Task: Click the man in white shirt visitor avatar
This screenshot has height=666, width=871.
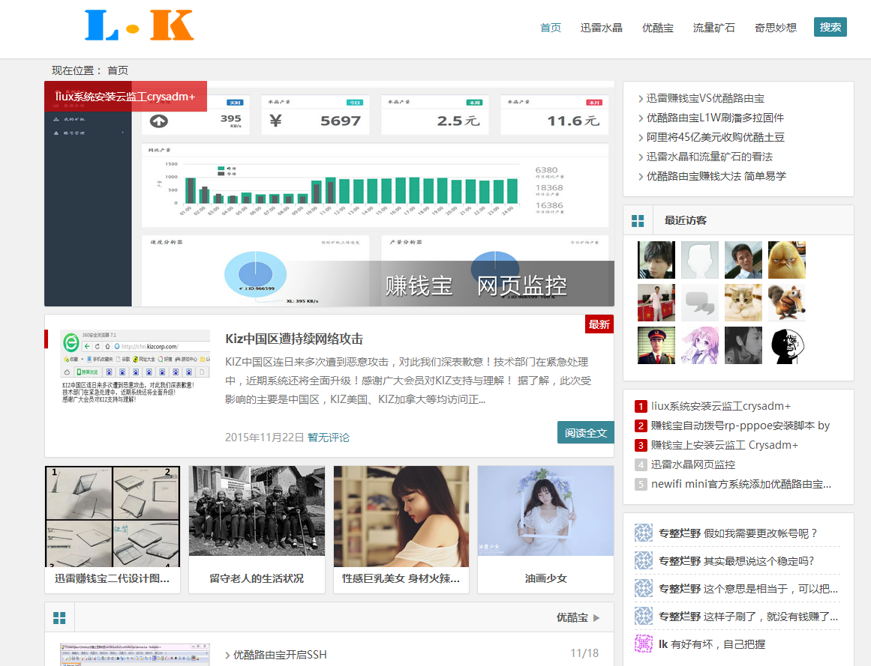Action: tap(743, 259)
